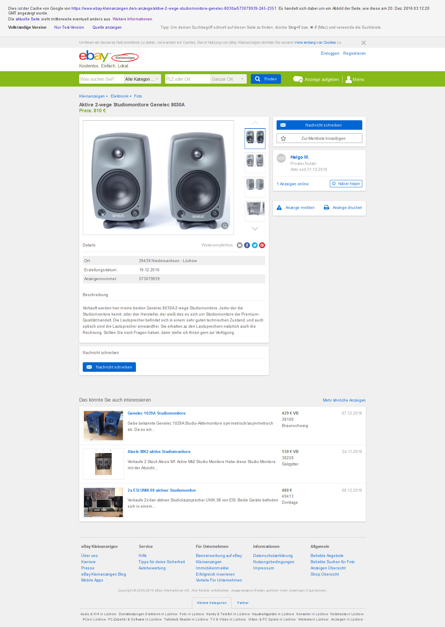Open cookie policy Verwendung von Cookies
Image resolution: width=445 pixels, height=627 pixels.
315,43
